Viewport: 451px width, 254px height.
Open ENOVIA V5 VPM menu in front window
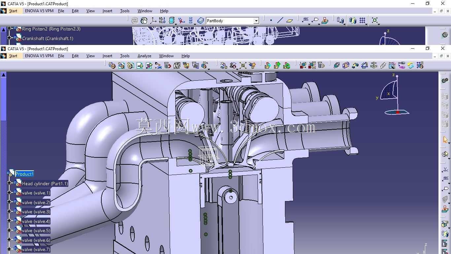pyautogui.click(x=39, y=56)
